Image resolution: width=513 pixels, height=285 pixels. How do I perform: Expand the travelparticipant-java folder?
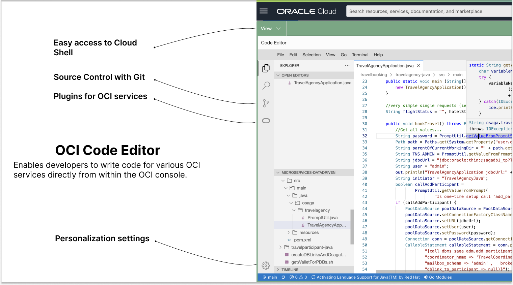tap(280, 247)
